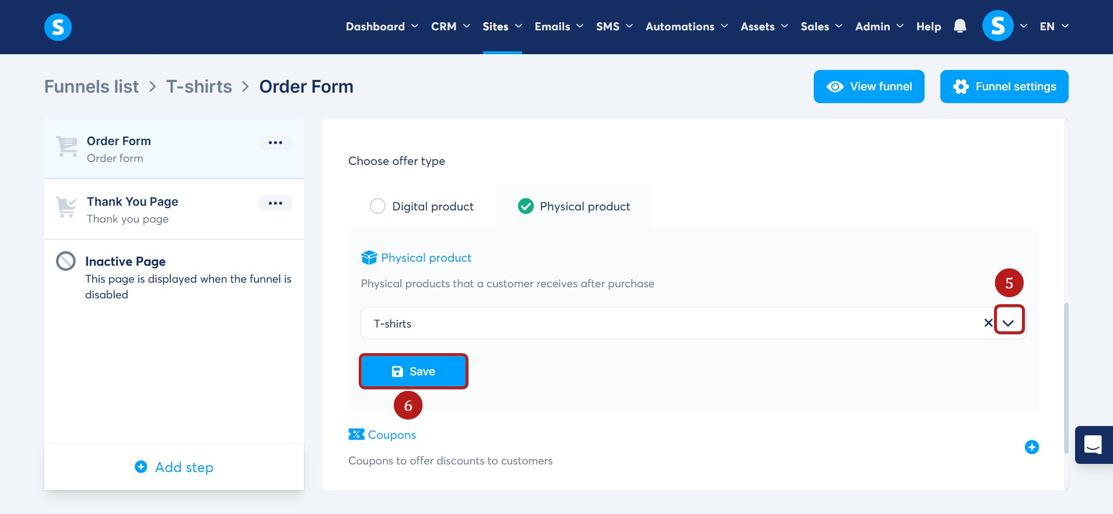Image resolution: width=1113 pixels, height=514 pixels.
Task: Click the Systeme logo in the header
Action: point(58,27)
